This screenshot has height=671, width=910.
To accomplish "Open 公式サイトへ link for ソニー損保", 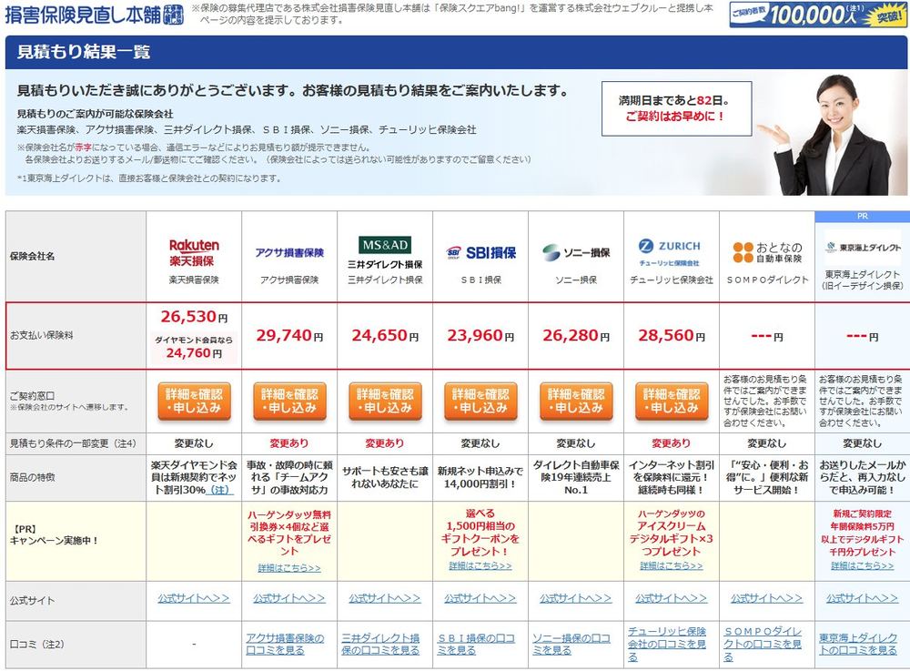I will [576, 598].
